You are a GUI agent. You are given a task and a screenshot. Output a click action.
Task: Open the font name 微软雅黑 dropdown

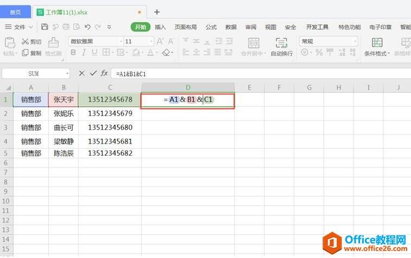(x=121, y=41)
